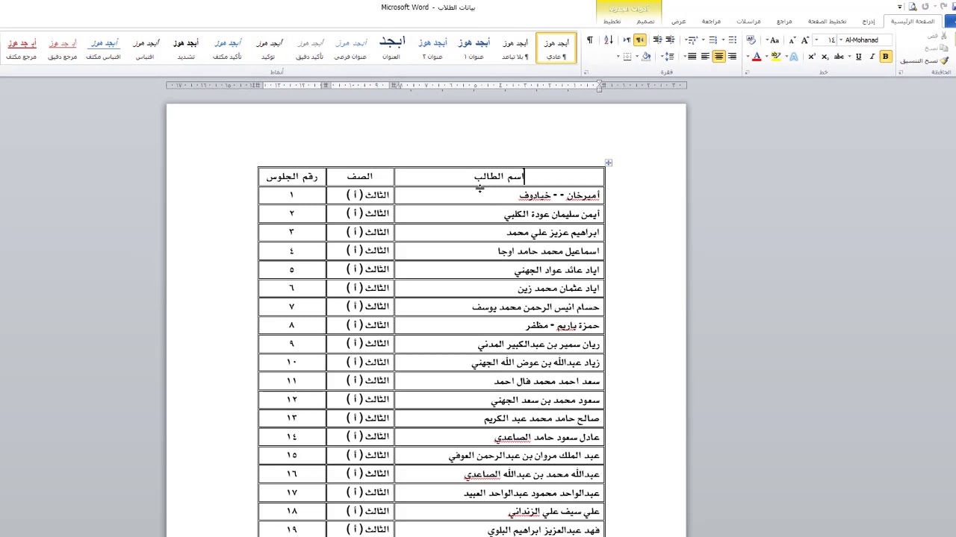The height and width of the screenshot is (537, 956).
Task: Switch to تخطيط الصفحة (Page Layout) tab
Action: pyautogui.click(x=827, y=22)
